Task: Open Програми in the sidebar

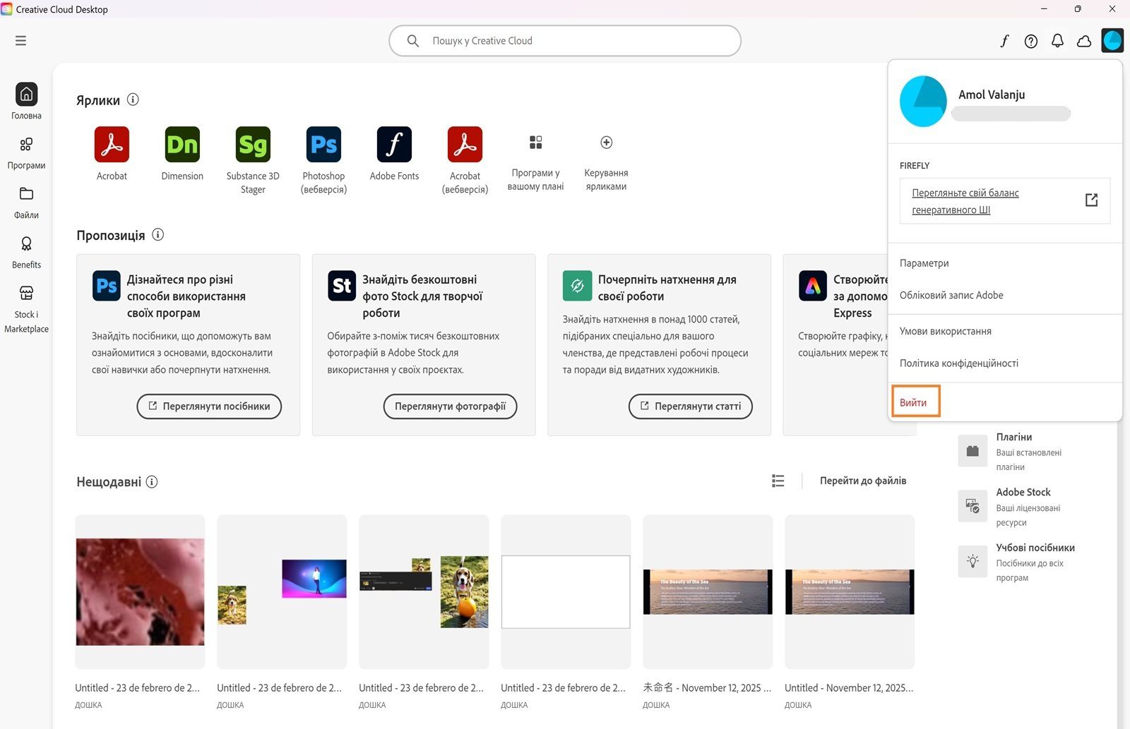Action: click(x=26, y=153)
